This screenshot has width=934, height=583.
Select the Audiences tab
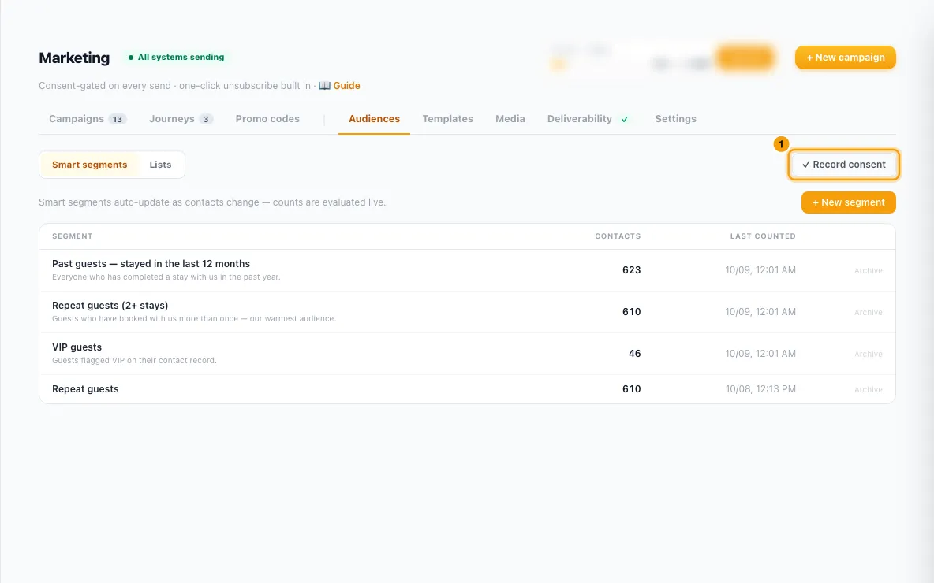coord(374,119)
